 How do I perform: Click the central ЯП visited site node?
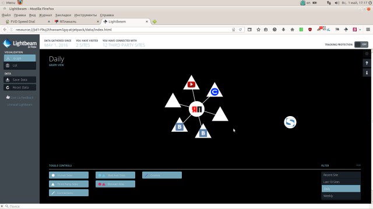pos(196,109)
